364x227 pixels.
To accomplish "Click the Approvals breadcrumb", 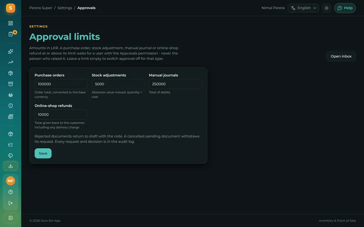I will click(x=86, y=8).
